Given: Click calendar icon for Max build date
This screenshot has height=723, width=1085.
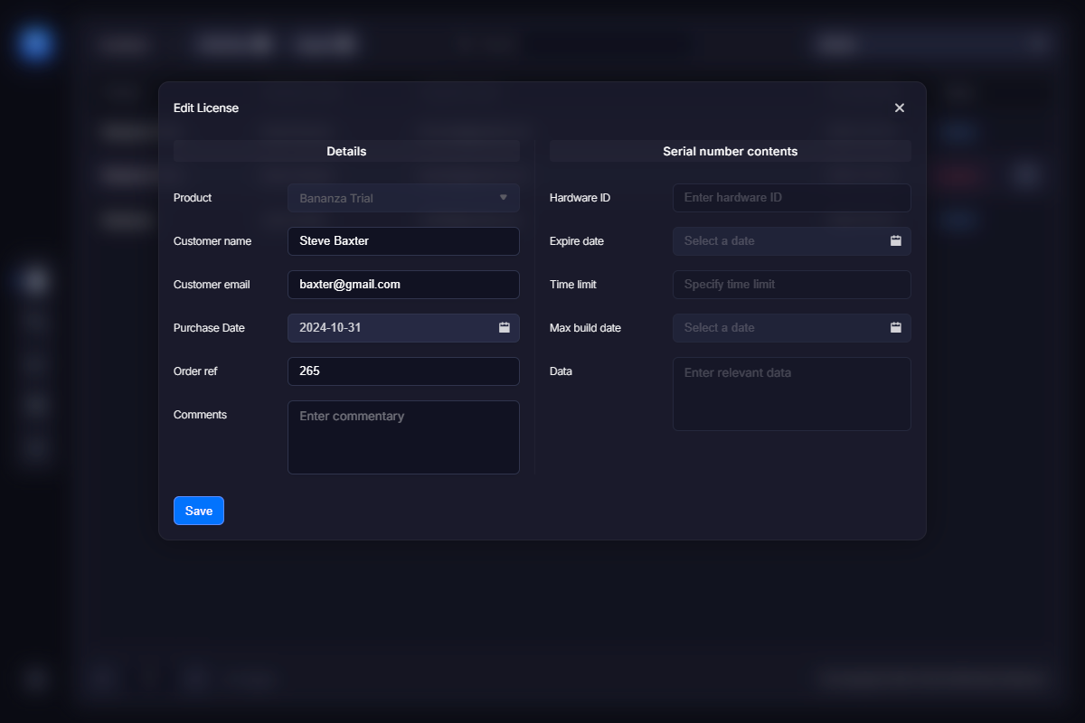Looking at the screenshot, I should tap(895, 327).
